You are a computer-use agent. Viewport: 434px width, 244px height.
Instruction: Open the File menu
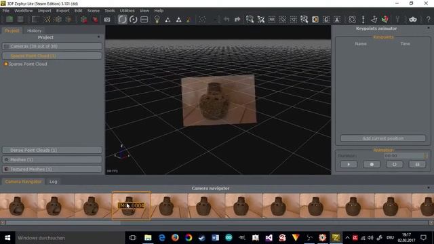[5, 11]
